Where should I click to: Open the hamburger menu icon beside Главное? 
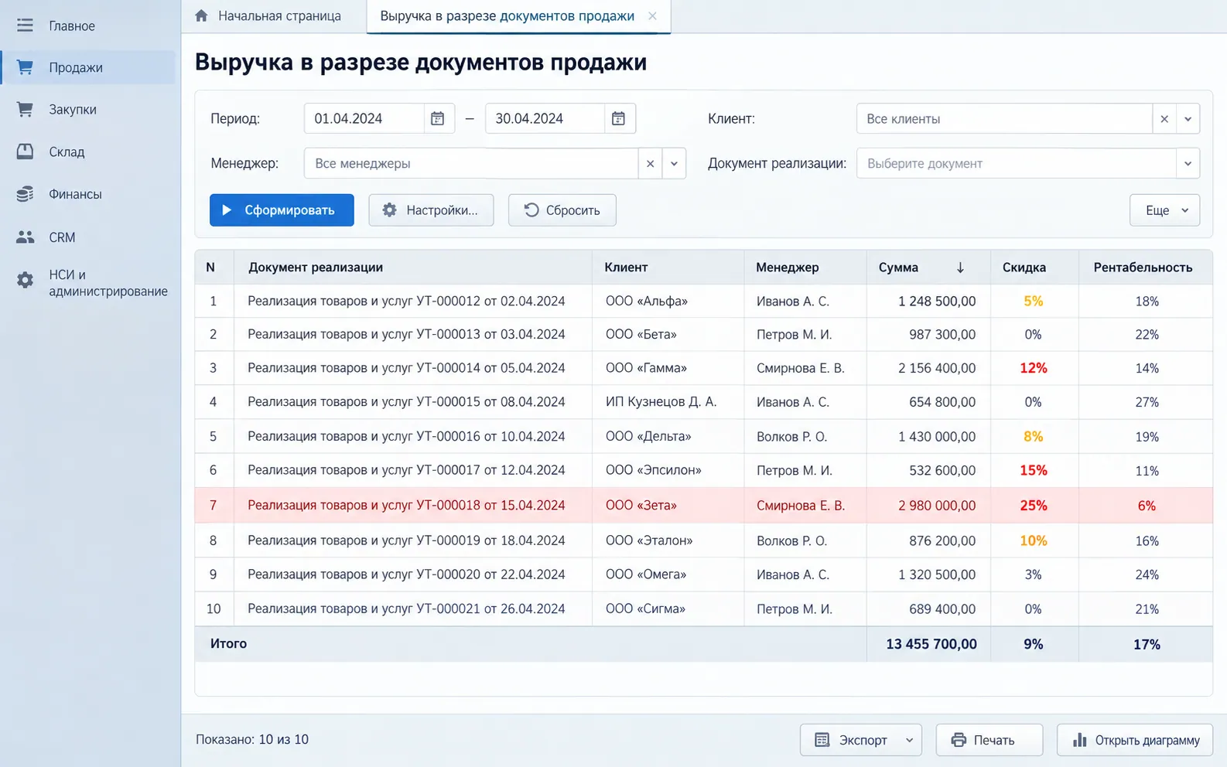[25, 26]
